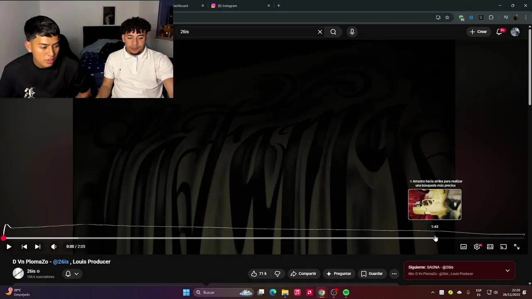Open the system tray microphone icon

(x=468, y=292)
